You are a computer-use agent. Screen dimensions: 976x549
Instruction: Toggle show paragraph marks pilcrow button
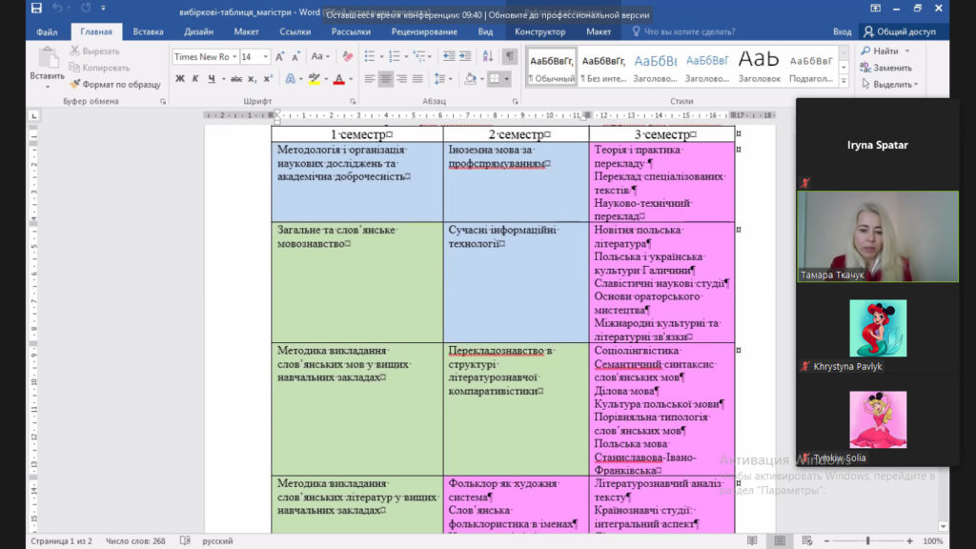point(510,56)
